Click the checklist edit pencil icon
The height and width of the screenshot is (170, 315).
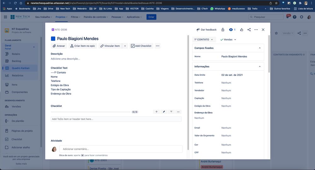[x=164, y=112]
